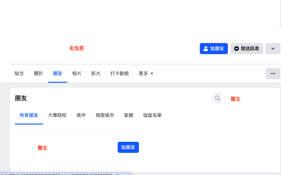This screenshot has width=281, height=175.
Task: Focus the friends search input field
Action: pyautogui.click(x=247, y=98)
